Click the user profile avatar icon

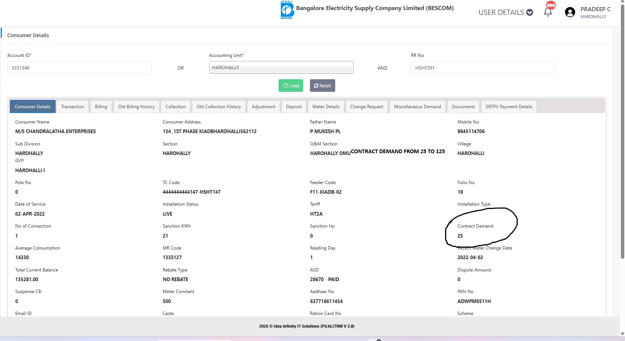point(570,12)
